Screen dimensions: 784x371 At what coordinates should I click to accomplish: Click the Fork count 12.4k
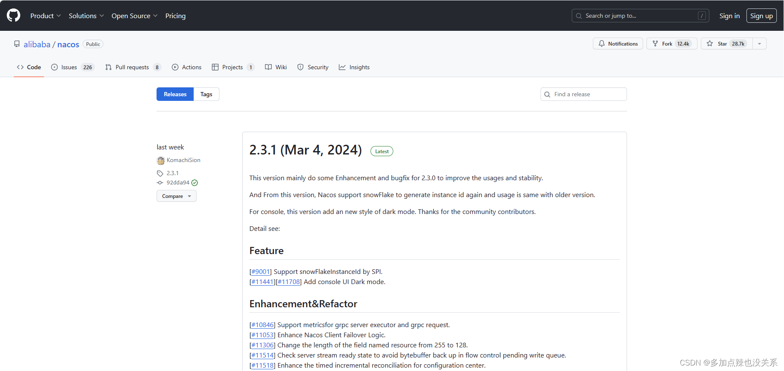coord(683,43)
